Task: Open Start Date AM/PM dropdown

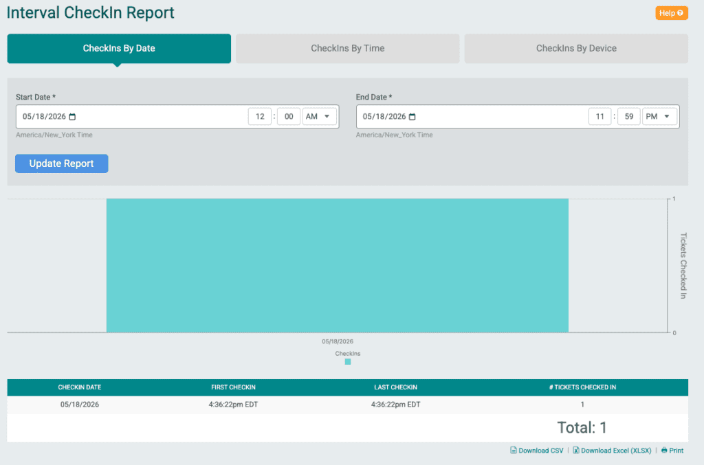Action: tap(318, 117)
